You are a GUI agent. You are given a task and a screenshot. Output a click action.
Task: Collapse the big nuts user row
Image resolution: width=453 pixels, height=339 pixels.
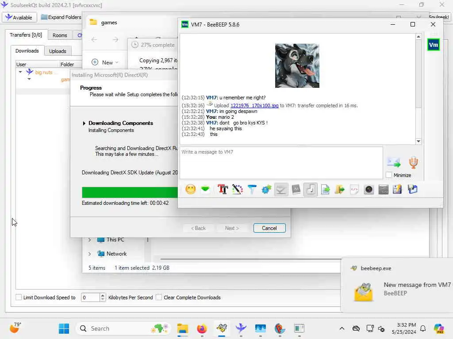pos(20,72)
